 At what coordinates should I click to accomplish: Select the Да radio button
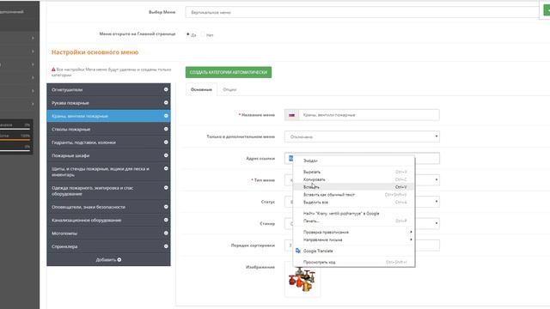pyautogui.click(x=188, y=34)
